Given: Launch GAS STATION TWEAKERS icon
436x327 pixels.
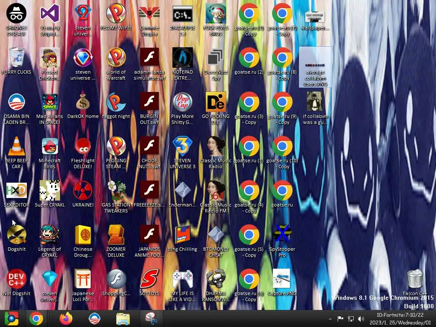Looking at the screenshot, I should (116, 197).
